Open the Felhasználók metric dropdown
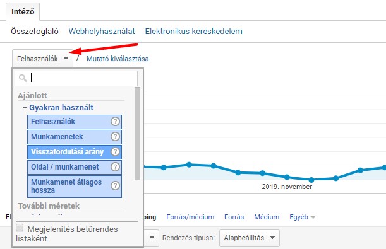386x249 pixels. (42, 59)
